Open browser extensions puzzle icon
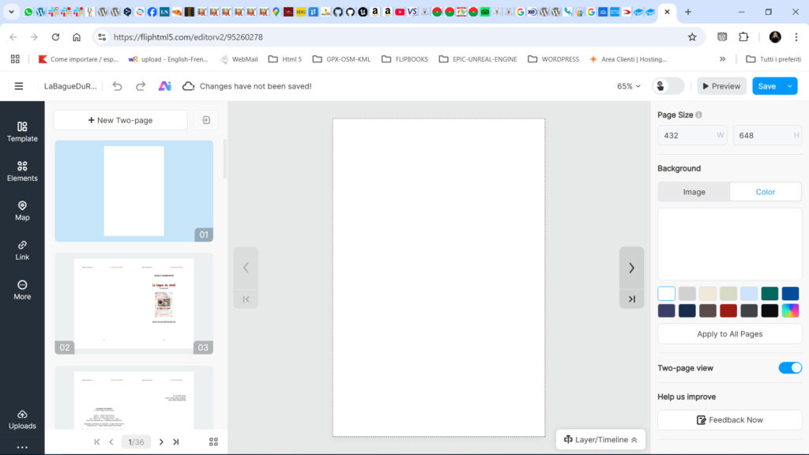The height and width of the screenshot is (455, 809). click(743, 37)
